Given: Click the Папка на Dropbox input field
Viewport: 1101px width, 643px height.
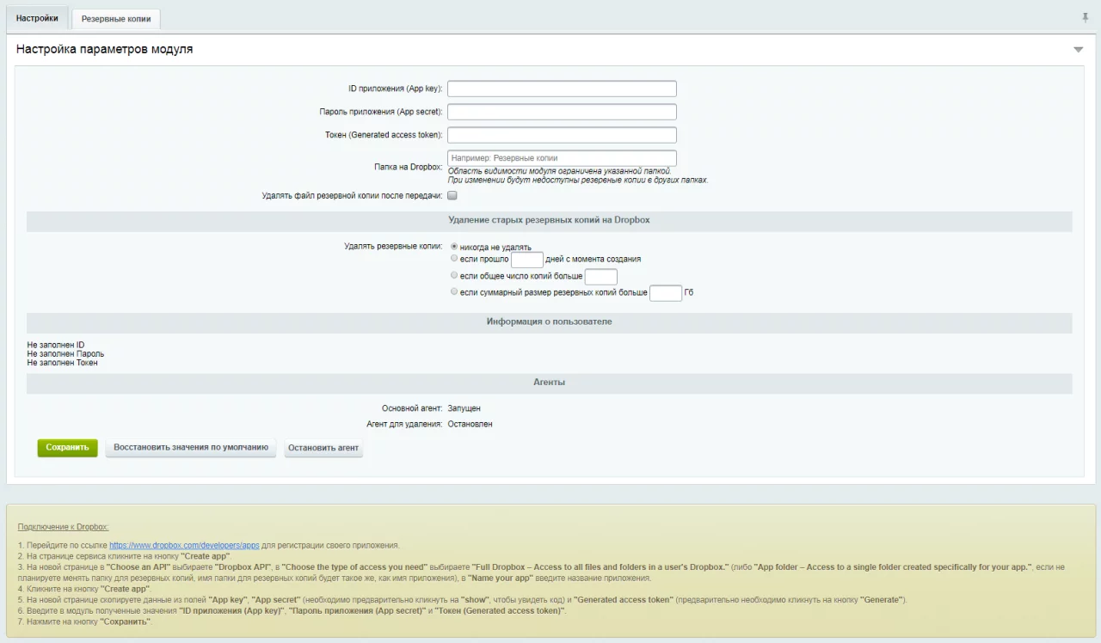Looking at the screenshot, I should click(562, 158).
